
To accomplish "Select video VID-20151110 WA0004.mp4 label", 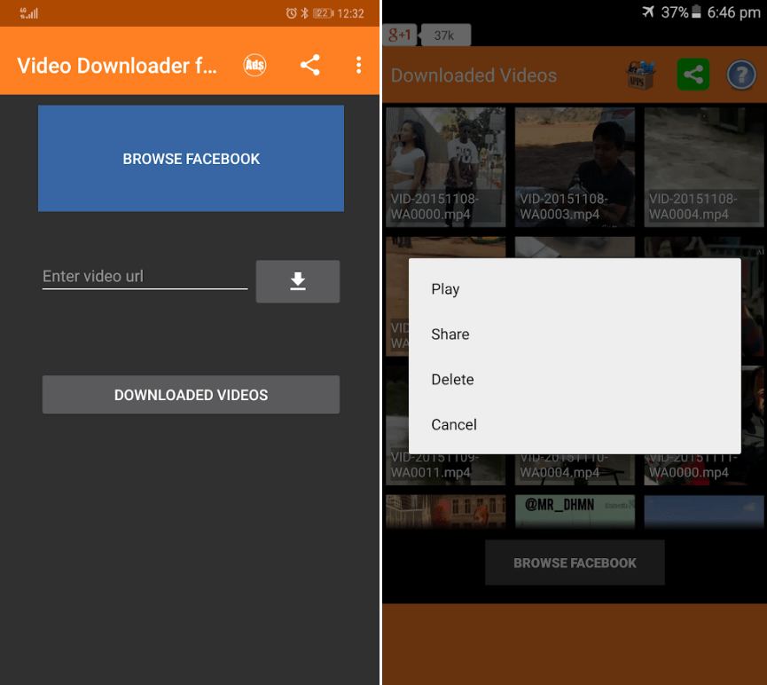I will tap(564, 466).
